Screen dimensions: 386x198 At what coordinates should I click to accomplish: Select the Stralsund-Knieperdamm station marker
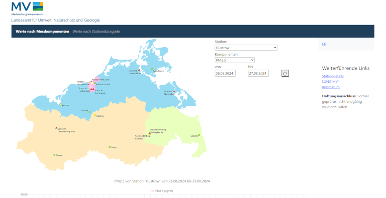tap(139, 70)
